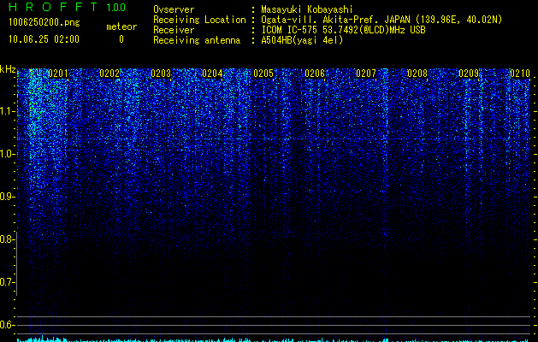The height and width of the screenshot is (342, 538).
Task: Click the 0203 time marker
Action: [x=161, y=74]
